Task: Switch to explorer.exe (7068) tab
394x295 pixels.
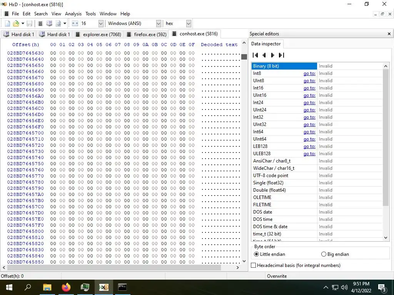Action: tap(98, 34)
